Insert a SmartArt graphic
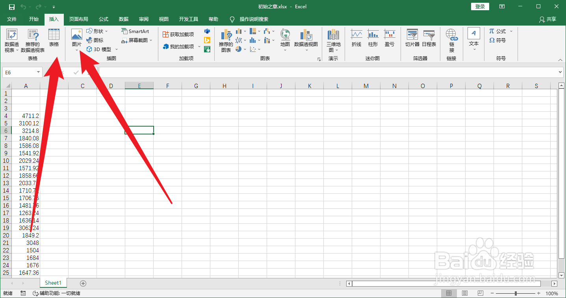Viewport: 566px width, 298px height. click(135, 31)
